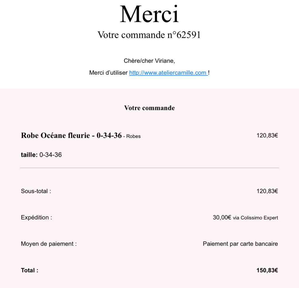The width and height of the screenshot is (299, 288).
Task: Click the order number n°62591 line
Action: [x=149, y=35]
